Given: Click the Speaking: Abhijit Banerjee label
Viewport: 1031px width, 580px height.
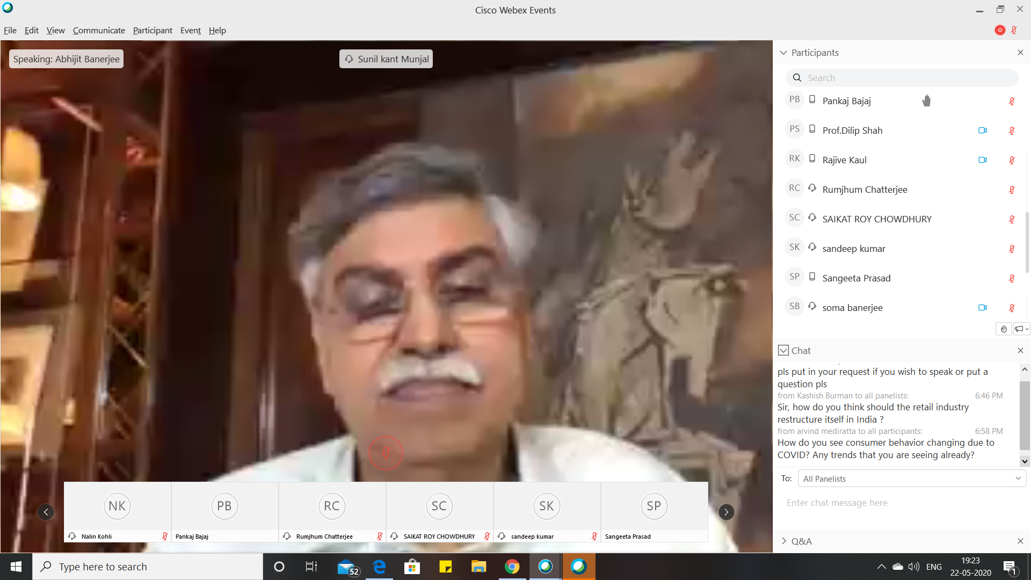Looking at the screenshot, I should pos(66,59).
